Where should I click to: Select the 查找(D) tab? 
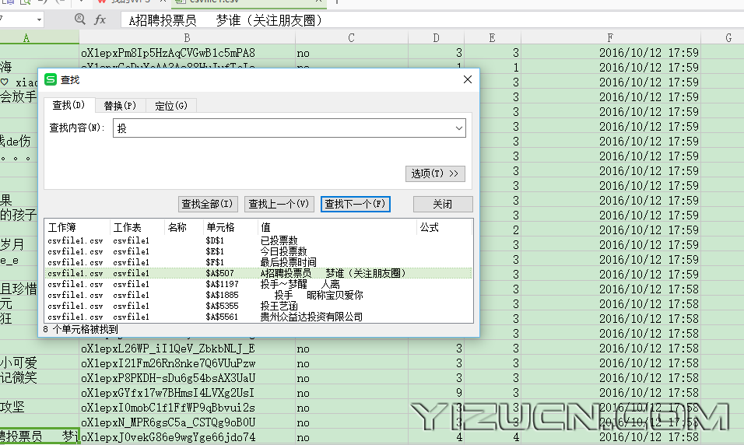point(68,106)
